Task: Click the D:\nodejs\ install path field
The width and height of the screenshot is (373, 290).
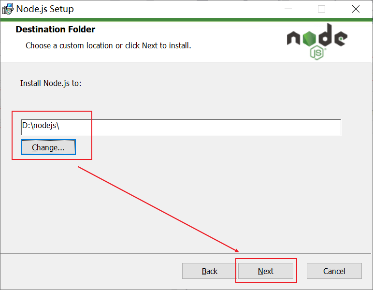Action: 181,127
